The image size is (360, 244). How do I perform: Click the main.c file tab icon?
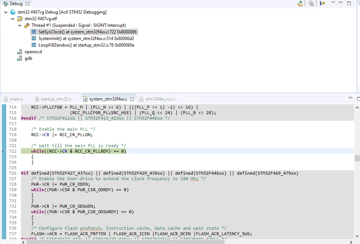click(6, 99)
